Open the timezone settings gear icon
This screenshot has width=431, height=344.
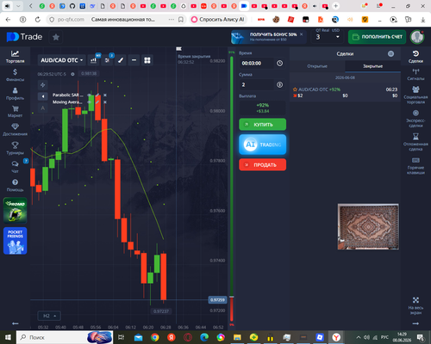(72, 74)
